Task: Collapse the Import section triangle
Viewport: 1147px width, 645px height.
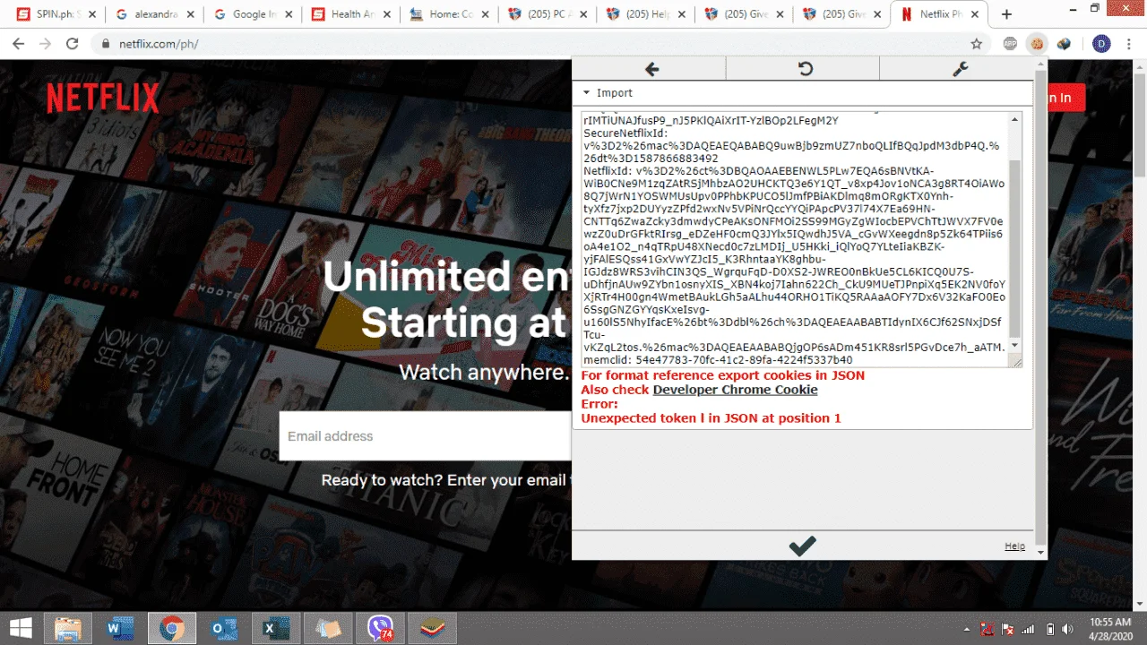Action: [587, 93]
